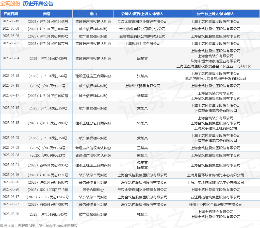
Task: Click plaintiff 上海甜沃贸易有限公司
Action: 142,86
